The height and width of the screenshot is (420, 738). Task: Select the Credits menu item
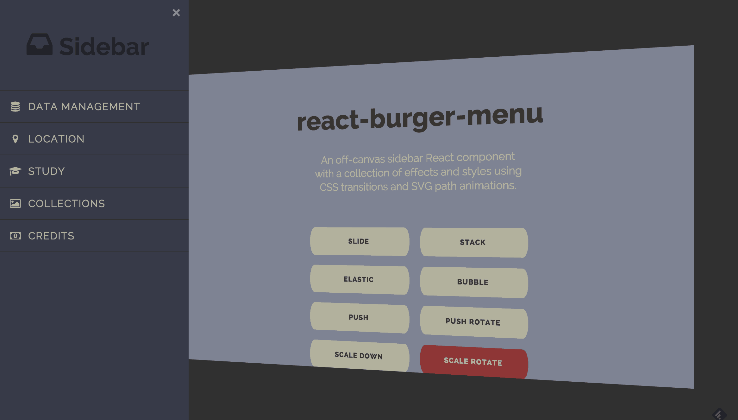[x=94, y=236]
